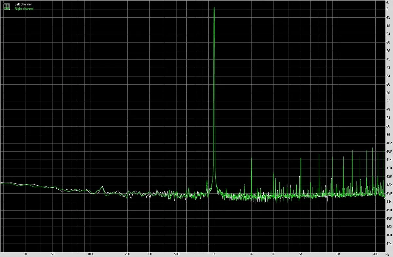Select the "Right channel" legend label
Viewport: 393px width, 257px height.
click(24, 9)
